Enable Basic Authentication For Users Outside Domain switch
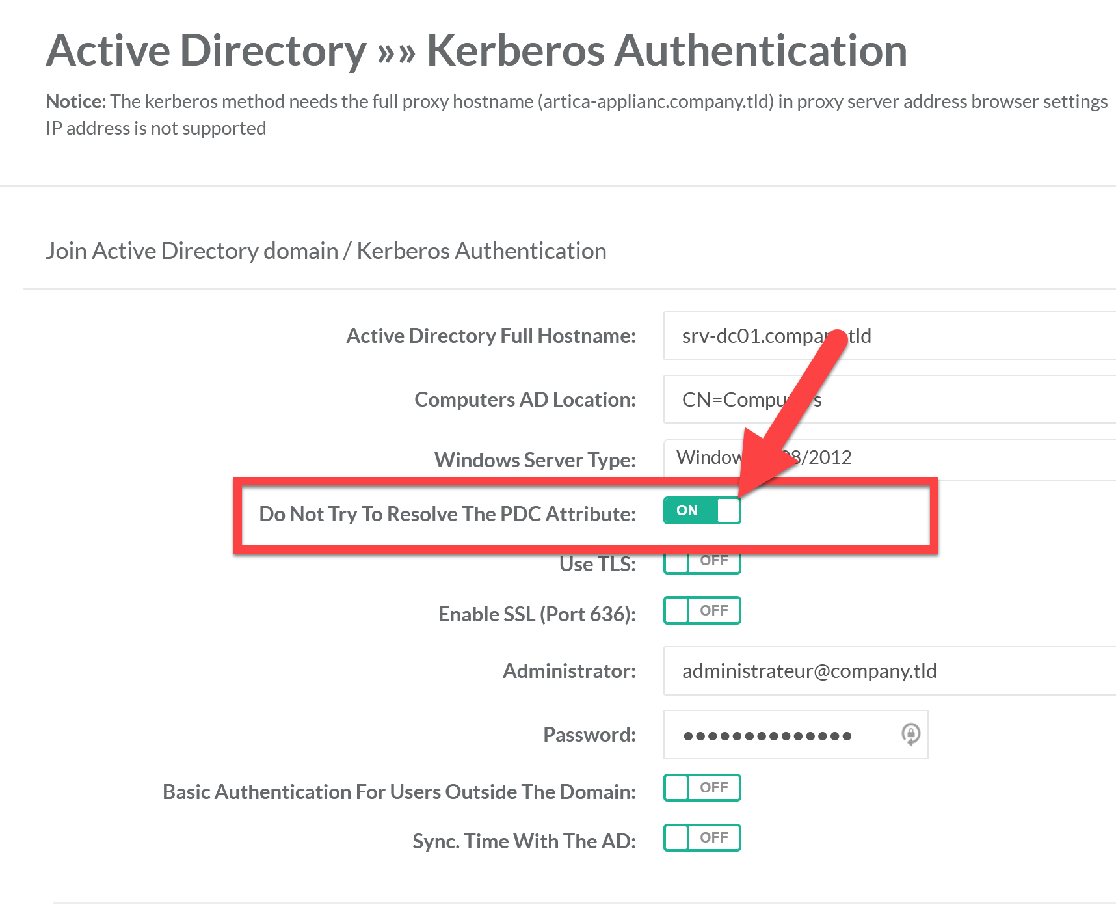 702,787
